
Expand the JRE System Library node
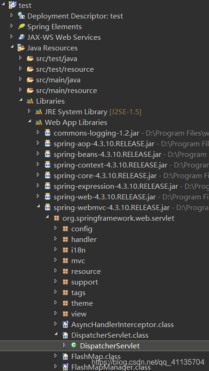pyautogui.click(x=29, y=111)
